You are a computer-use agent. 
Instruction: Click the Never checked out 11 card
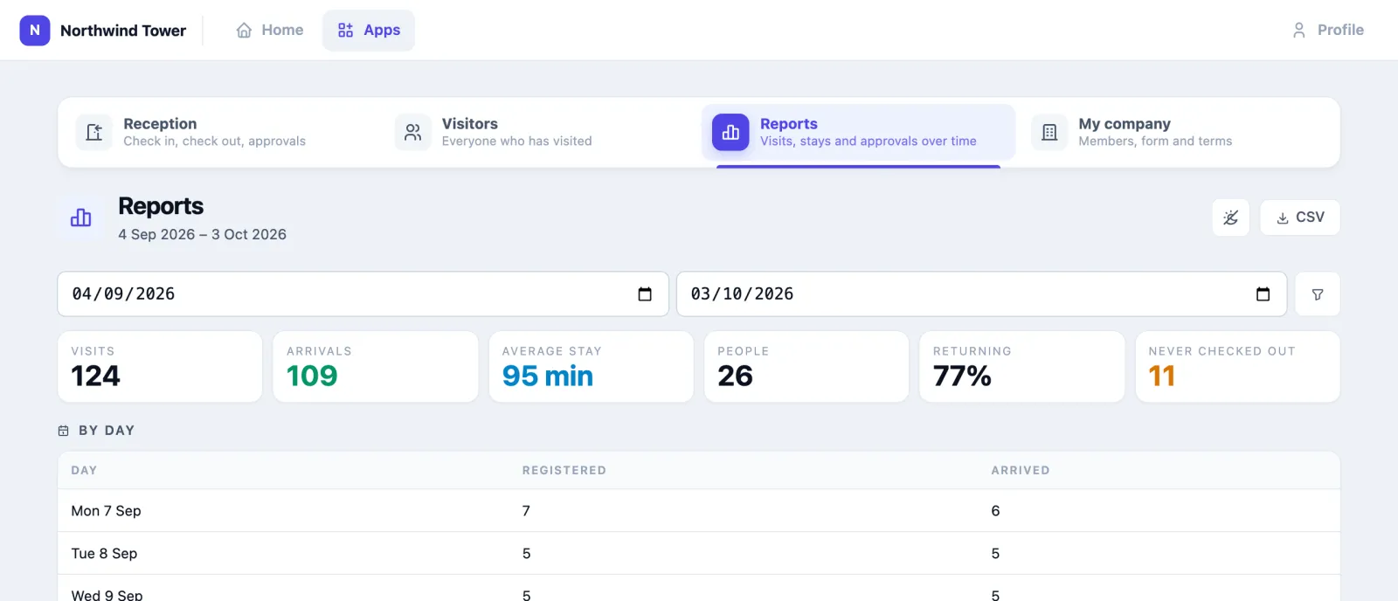(x=1237, y=367)
